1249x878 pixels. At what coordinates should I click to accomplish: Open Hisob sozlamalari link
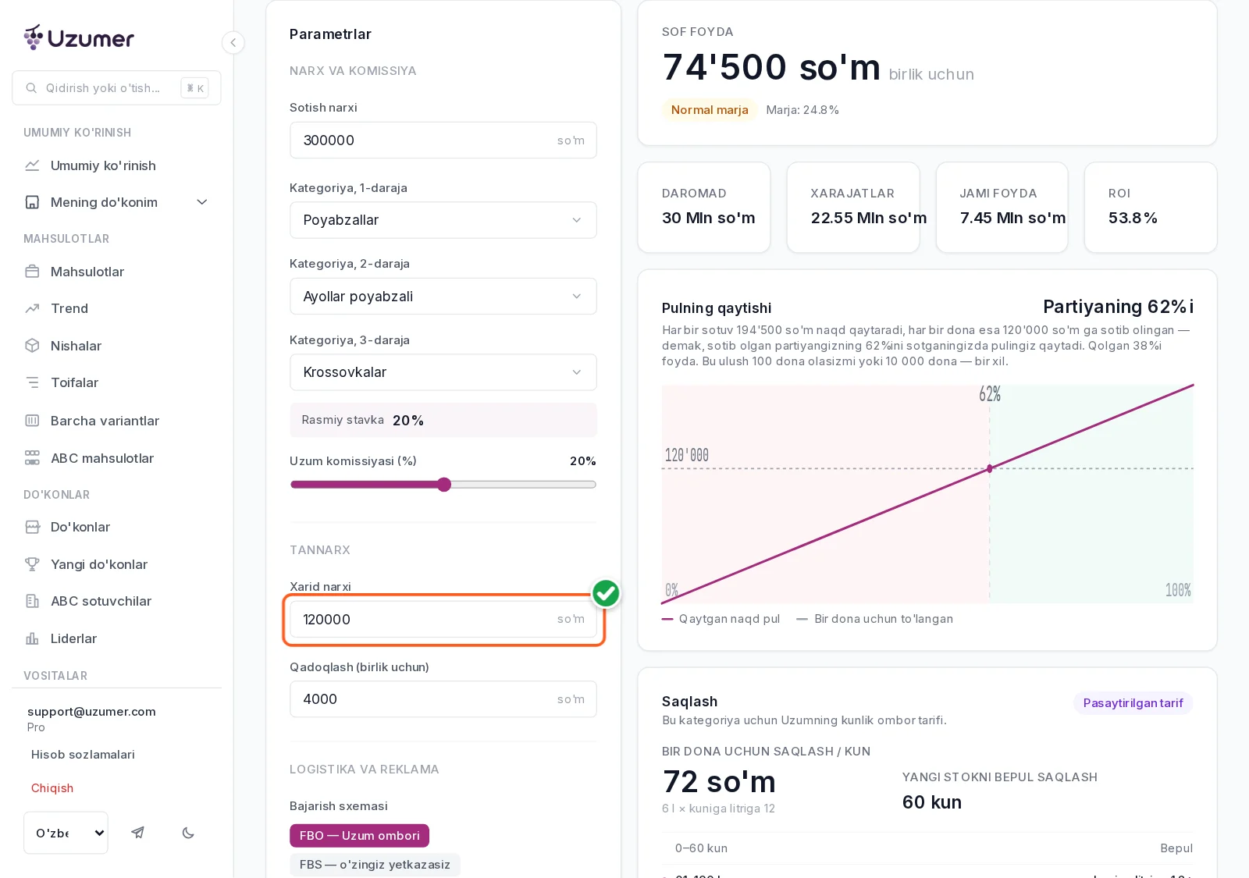click(x=83, y=755)
